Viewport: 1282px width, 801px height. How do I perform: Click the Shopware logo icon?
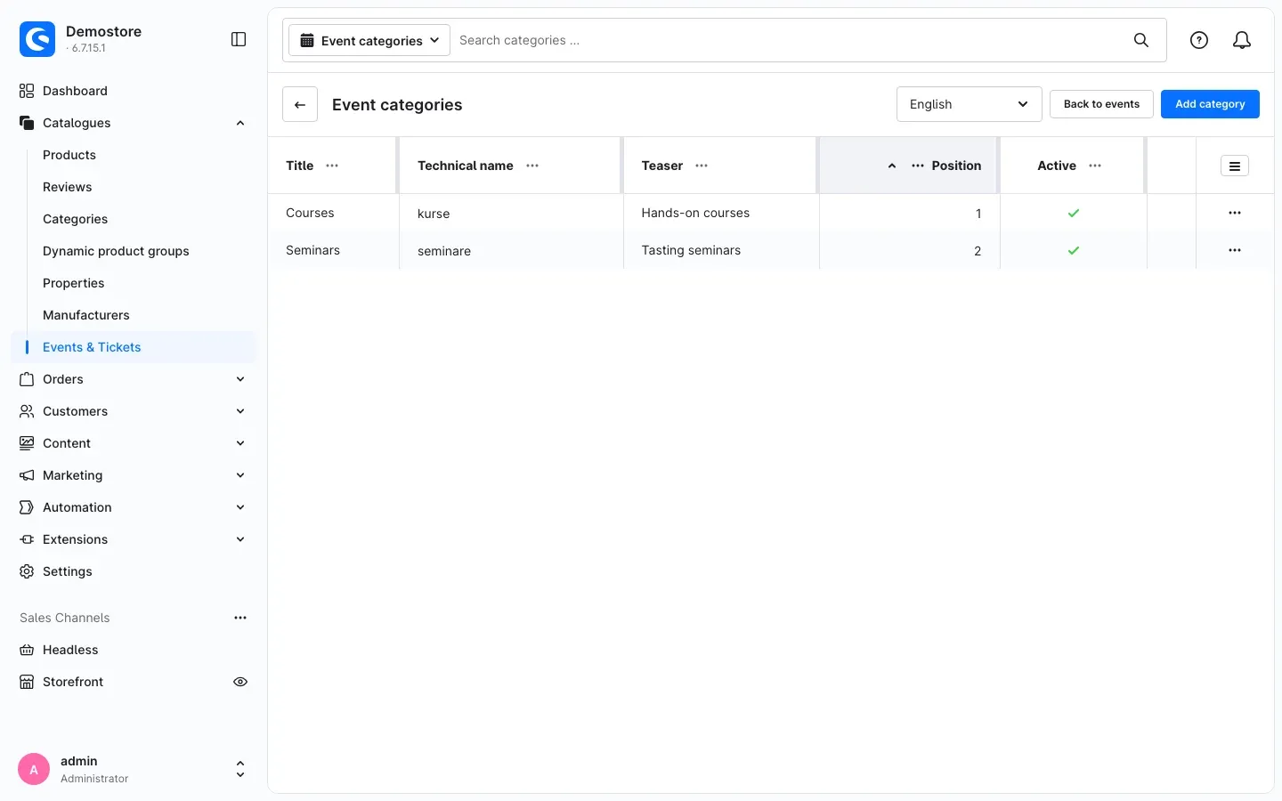click(x=37, y=39)
